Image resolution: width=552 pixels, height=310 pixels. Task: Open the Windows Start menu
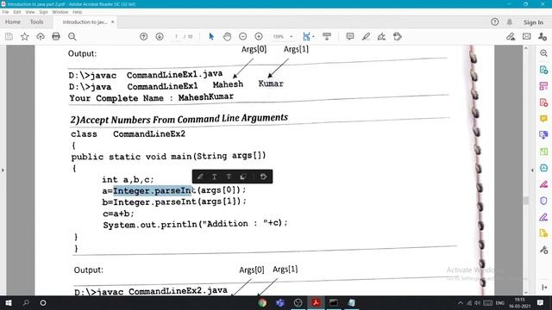click(9, 302)
